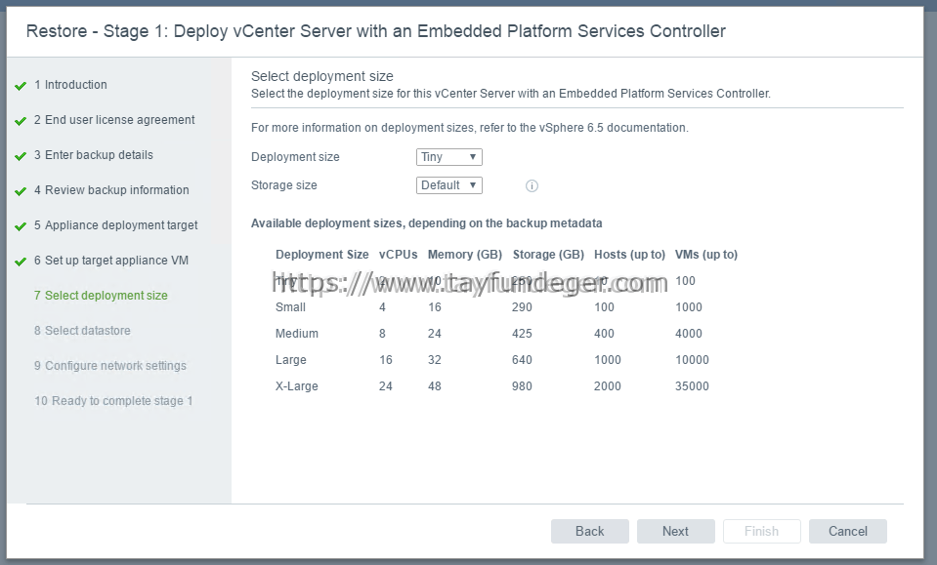
Task: Click the X-Large deployment size row label
Action: [296, 386]
